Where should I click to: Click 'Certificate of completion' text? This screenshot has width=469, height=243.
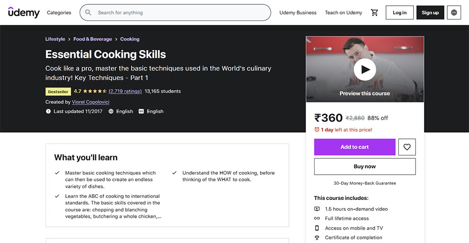pos(353,238)
